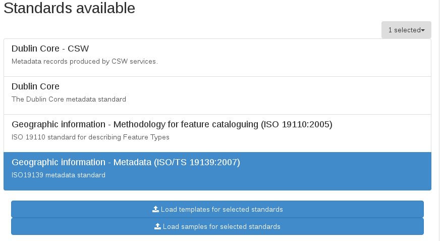This screenshot has height=241, width=442.
Task: Open the '1 selected' dropdown
Action: pos(406,30)
